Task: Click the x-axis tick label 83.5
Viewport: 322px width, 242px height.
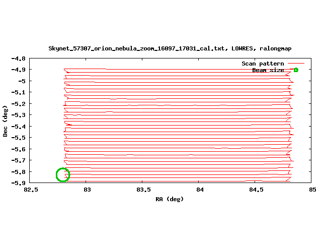Action: click(143, 190)
